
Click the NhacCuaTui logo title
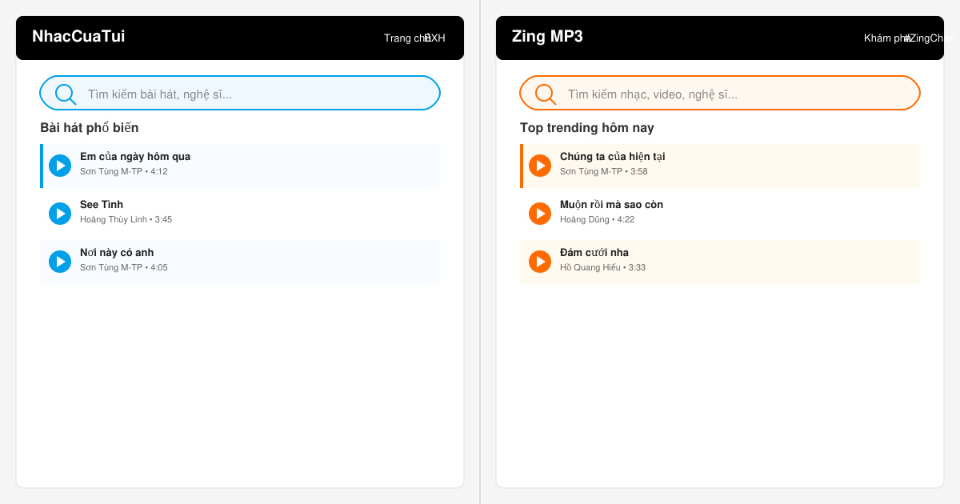(x=78, y=36)
